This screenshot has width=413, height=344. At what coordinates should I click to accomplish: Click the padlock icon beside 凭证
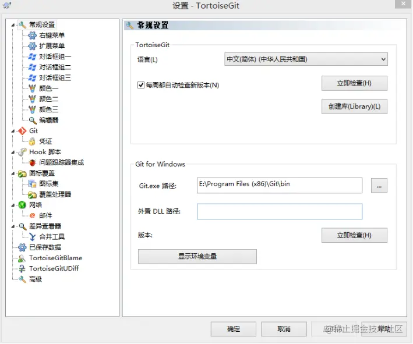pos(32,141)
